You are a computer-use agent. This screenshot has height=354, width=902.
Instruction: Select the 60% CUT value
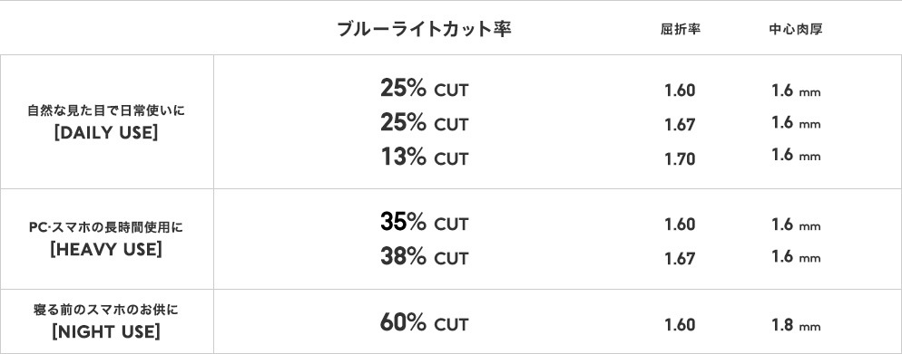pos(425,323)
